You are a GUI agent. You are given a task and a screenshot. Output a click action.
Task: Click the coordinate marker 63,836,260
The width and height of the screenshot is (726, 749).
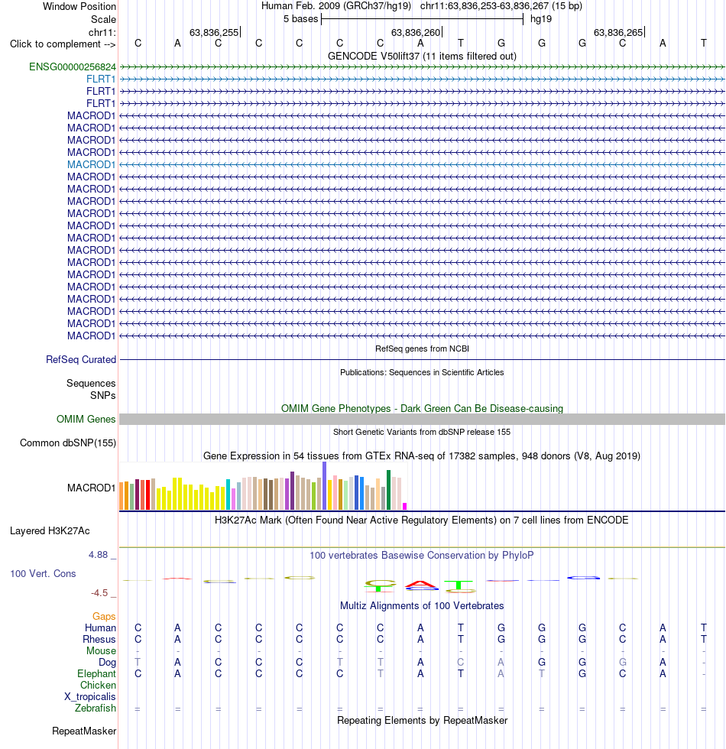416,32
